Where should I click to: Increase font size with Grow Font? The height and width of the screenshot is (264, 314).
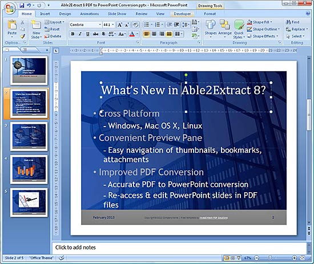tap(119, 25)
